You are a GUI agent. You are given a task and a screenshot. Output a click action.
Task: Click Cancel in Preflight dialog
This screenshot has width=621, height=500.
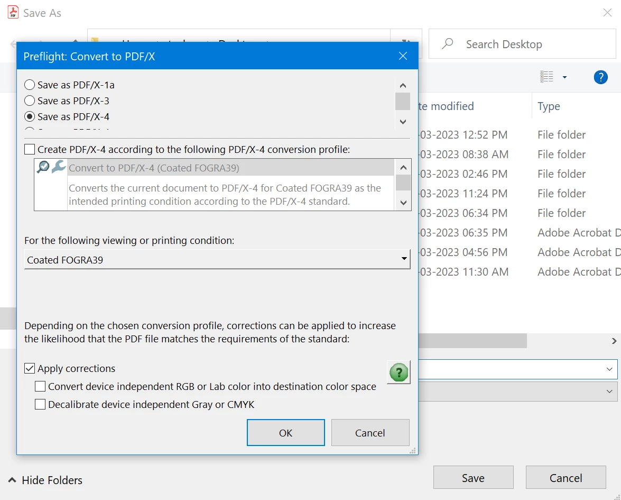point(370,433)
